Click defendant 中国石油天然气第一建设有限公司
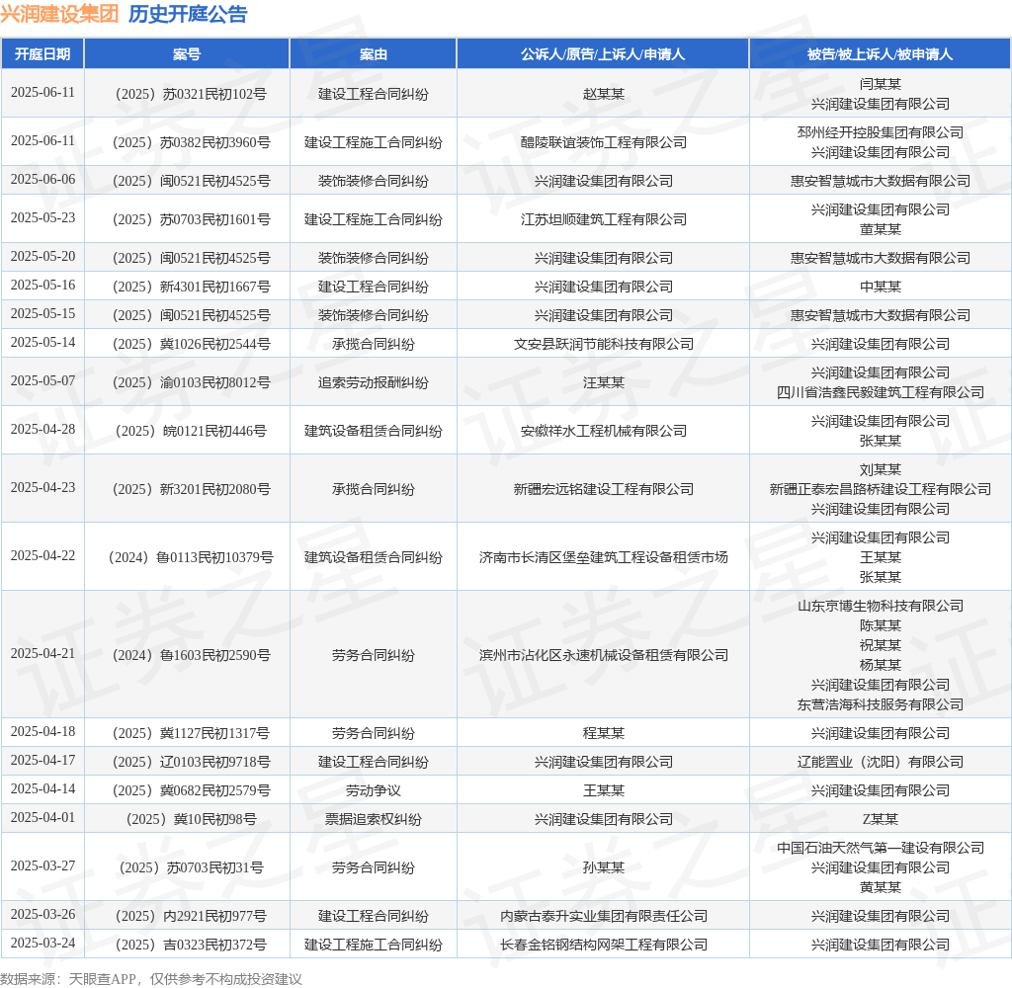This screenshot has height=988, width=1012. coord(880,848)
